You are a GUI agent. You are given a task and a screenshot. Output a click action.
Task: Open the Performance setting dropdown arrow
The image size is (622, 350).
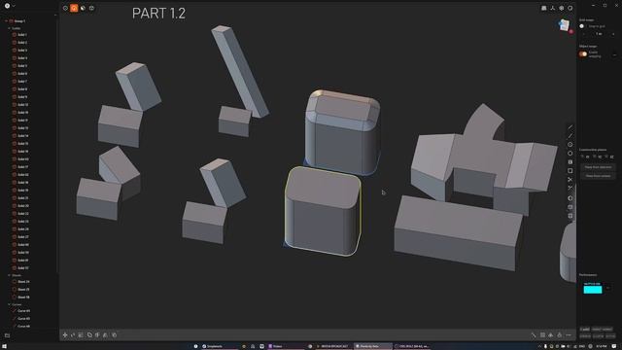pos(608,288)
